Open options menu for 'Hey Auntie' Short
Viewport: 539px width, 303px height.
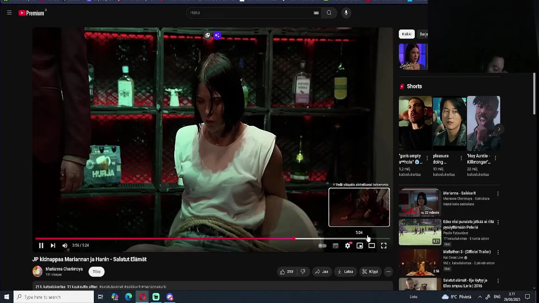pyautogui.click(x=495, y=158)
